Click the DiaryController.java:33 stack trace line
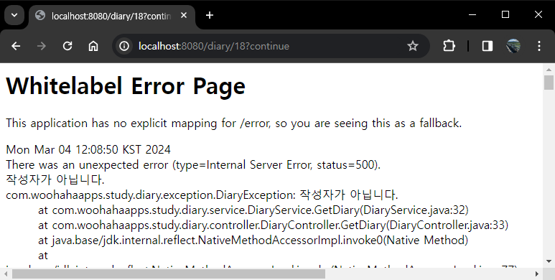This screenshot has height=280, width=555. (x=274, y=225)
